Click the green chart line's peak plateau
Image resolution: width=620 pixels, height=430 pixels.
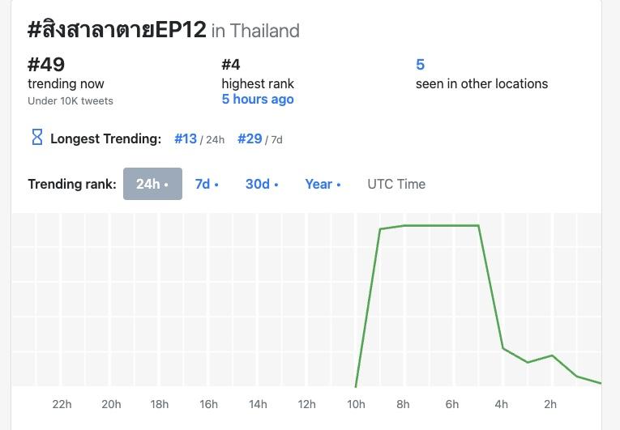tap(442, 225)
